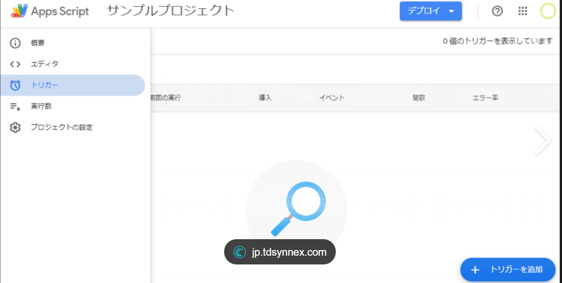Select the トリガー menu item

pyautogui.click(x=72, y=86)
